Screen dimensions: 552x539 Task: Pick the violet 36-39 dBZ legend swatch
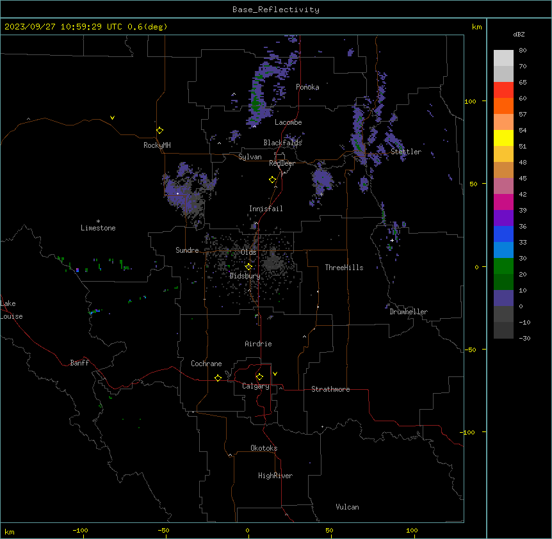click(x=503, y=218)
